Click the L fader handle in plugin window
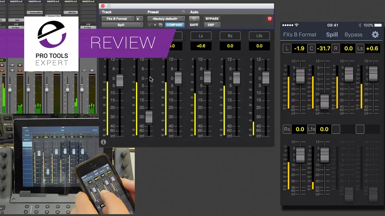Viewport: 385px width, 216px height. pos(120,80)
